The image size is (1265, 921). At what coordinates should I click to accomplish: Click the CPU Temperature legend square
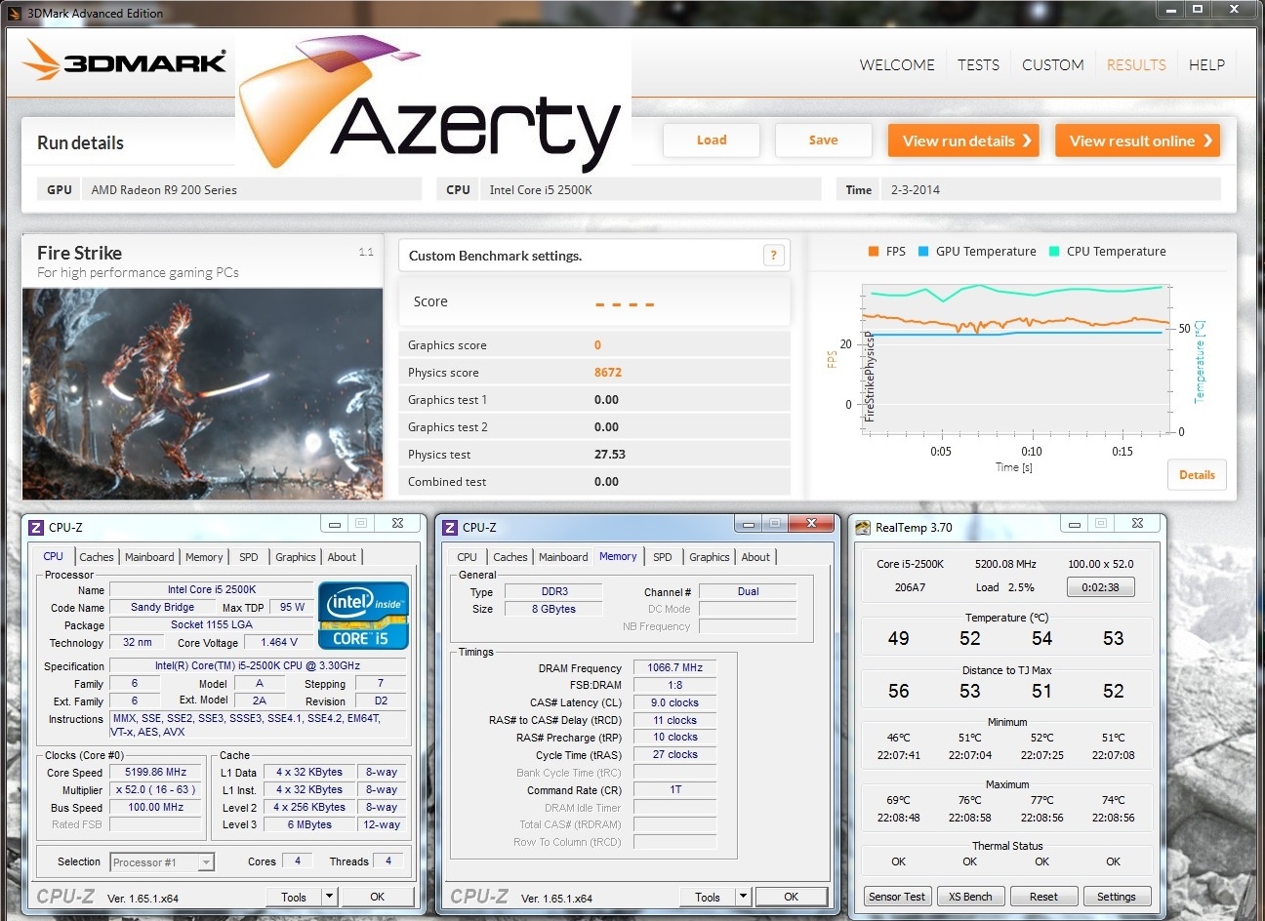pos(1054,252)
